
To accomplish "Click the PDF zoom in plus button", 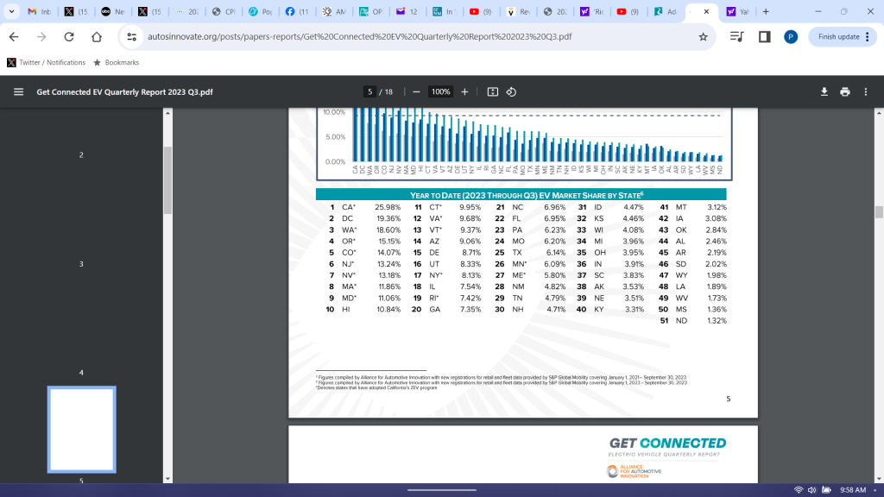I will 464,92.
